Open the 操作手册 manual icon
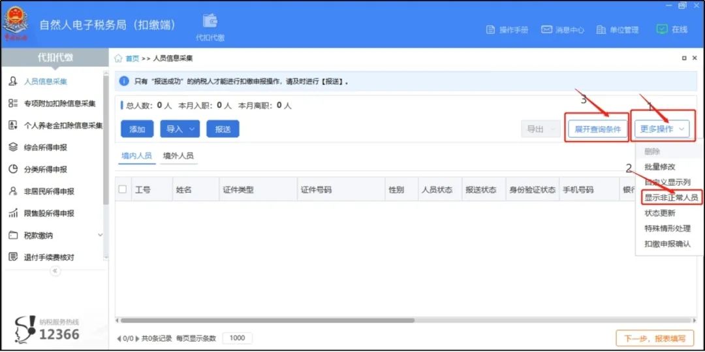This screenshot has height=352, width=705. [492, 30]
